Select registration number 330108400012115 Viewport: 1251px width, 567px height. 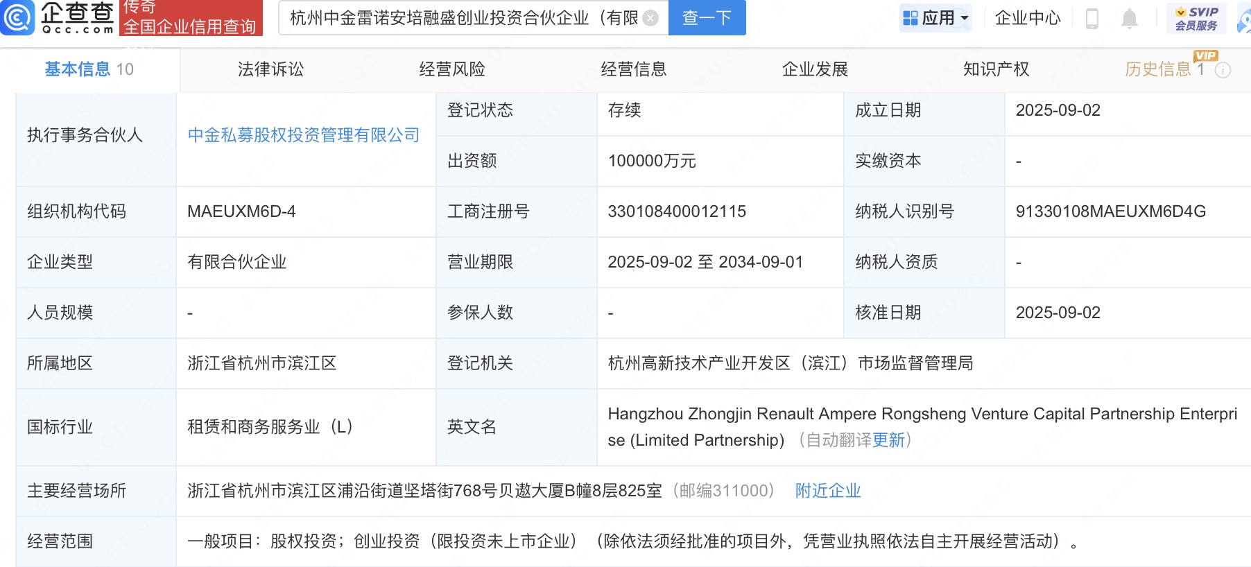(677, 211)
